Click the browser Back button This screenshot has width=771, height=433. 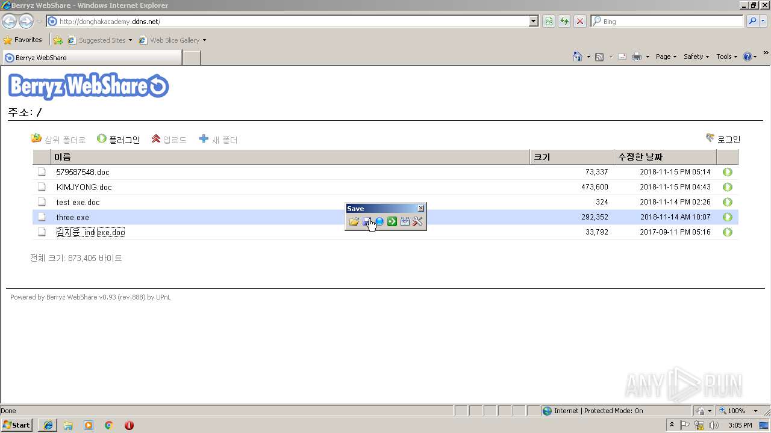point(9,21)
